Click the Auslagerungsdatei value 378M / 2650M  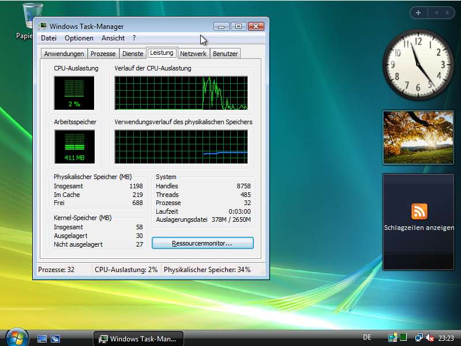pyautogui.click(x=231, y=219)
